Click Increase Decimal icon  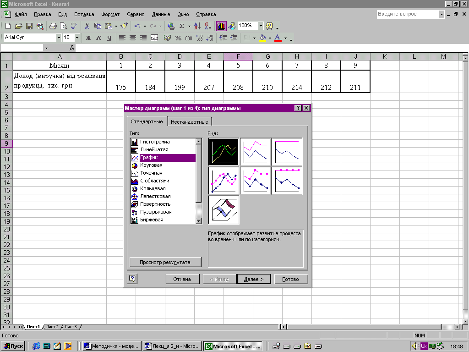(199, 38)
